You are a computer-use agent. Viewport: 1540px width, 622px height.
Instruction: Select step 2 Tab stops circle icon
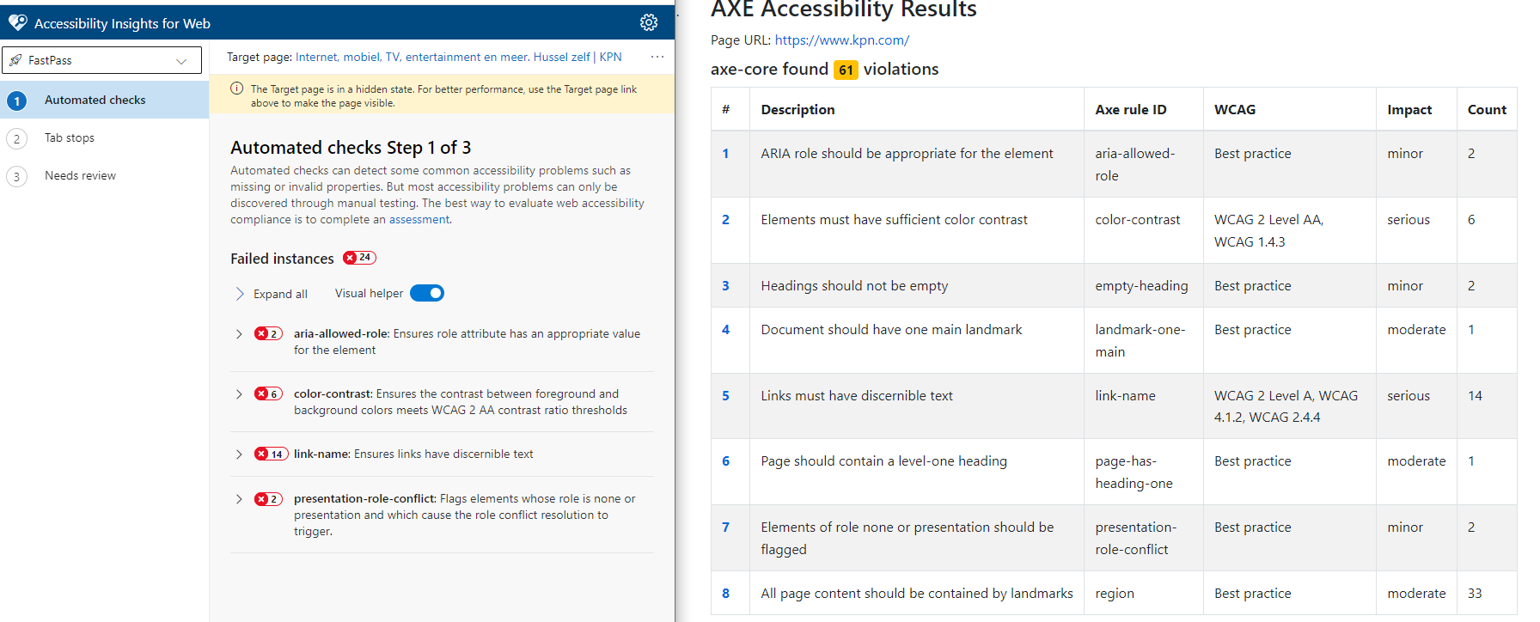17,137
